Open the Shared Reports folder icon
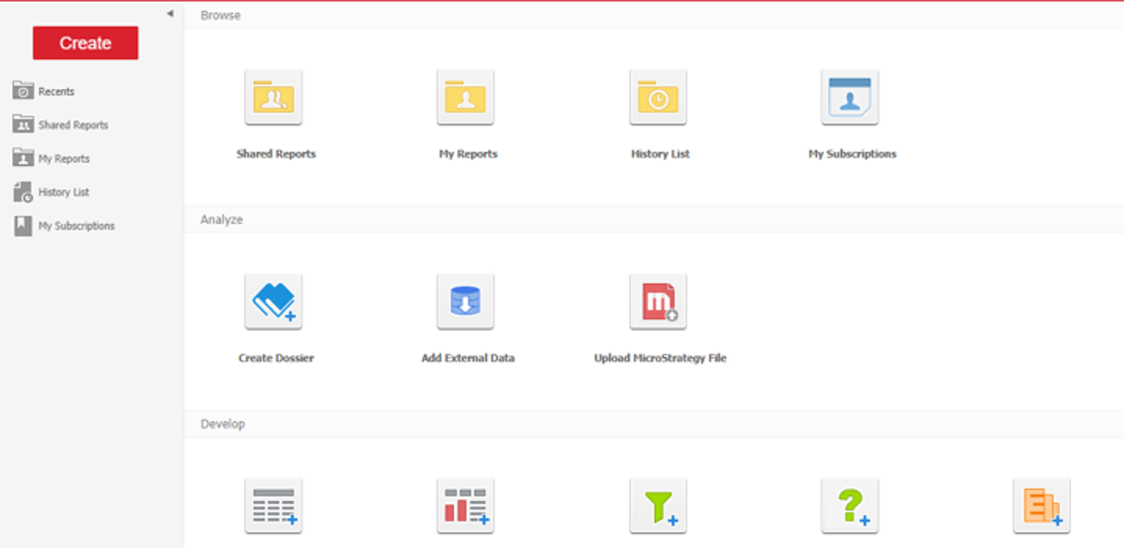 click(274, 96)
